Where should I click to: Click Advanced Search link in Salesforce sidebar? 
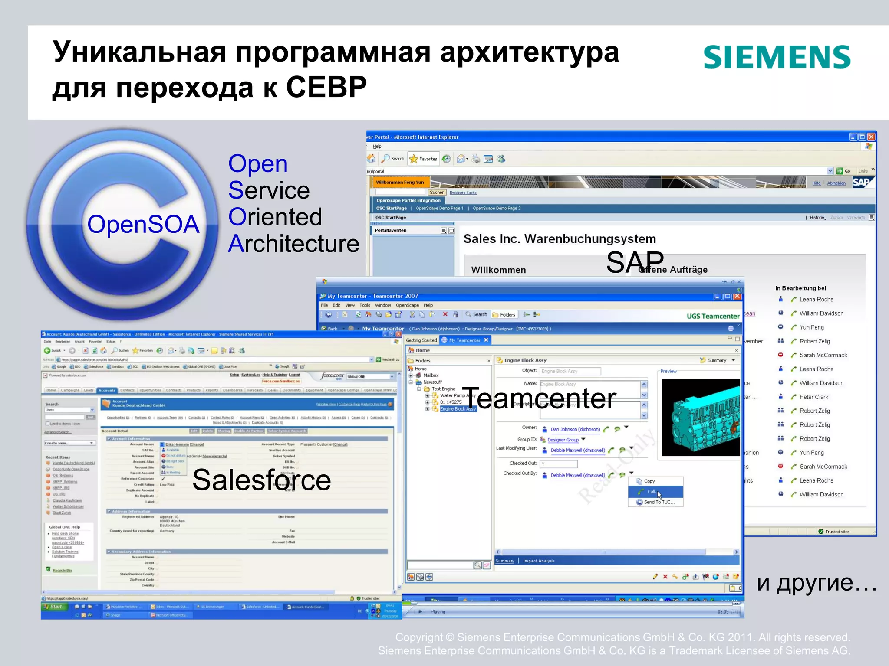coord(57,432)
